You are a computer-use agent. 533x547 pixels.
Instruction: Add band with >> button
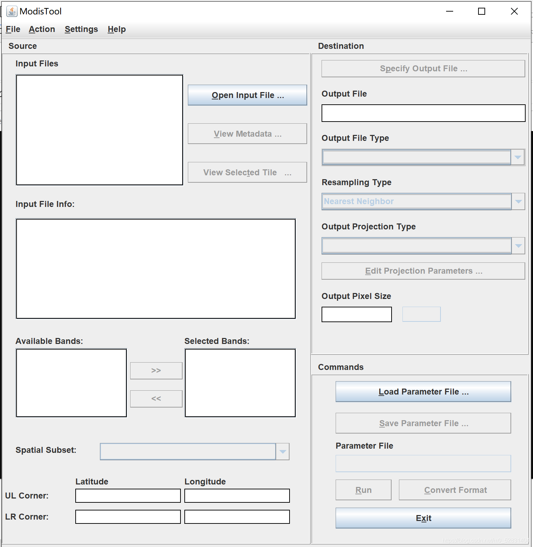tap(156, 371)
